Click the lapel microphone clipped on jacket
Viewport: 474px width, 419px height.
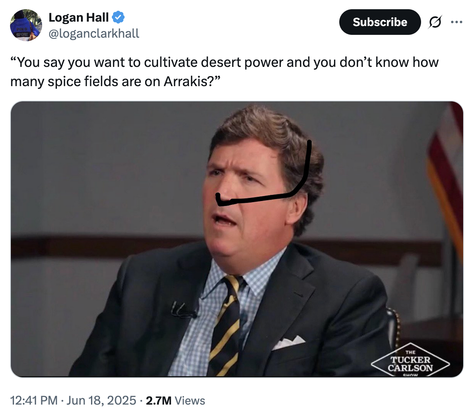182,310
